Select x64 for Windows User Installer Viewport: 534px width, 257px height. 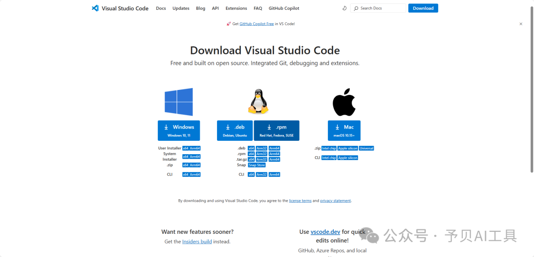coord(185,148)
